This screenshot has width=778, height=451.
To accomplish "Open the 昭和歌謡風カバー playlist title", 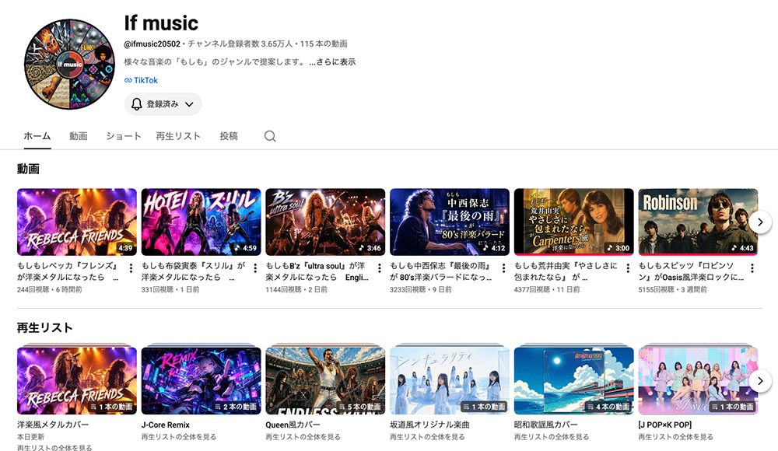I will click(x=546, y=425).
